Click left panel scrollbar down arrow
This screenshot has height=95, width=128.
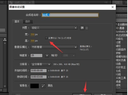pos(5,86)
